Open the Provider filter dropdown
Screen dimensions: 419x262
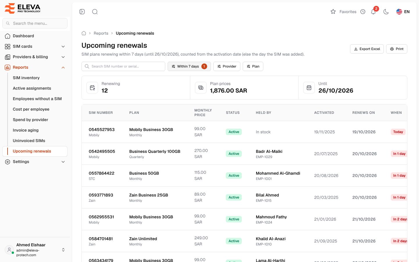tap(227, 66)
